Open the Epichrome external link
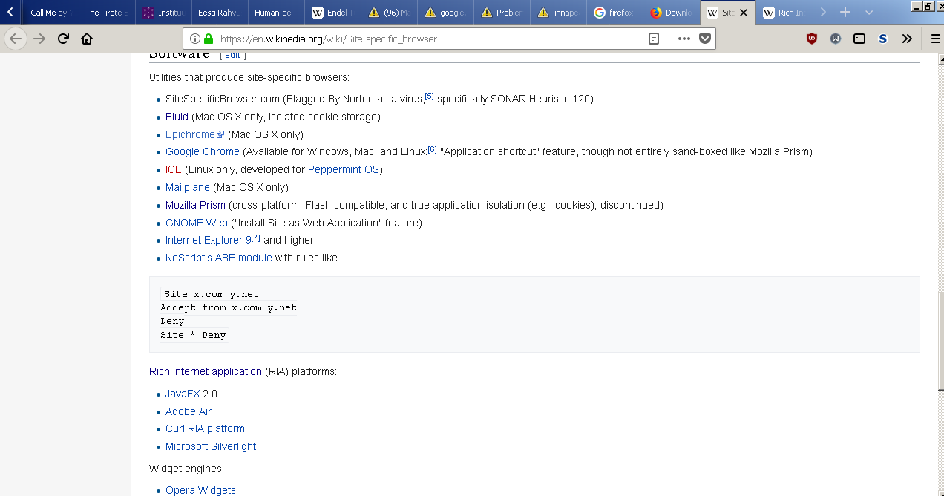 click(x=194, y=134)
